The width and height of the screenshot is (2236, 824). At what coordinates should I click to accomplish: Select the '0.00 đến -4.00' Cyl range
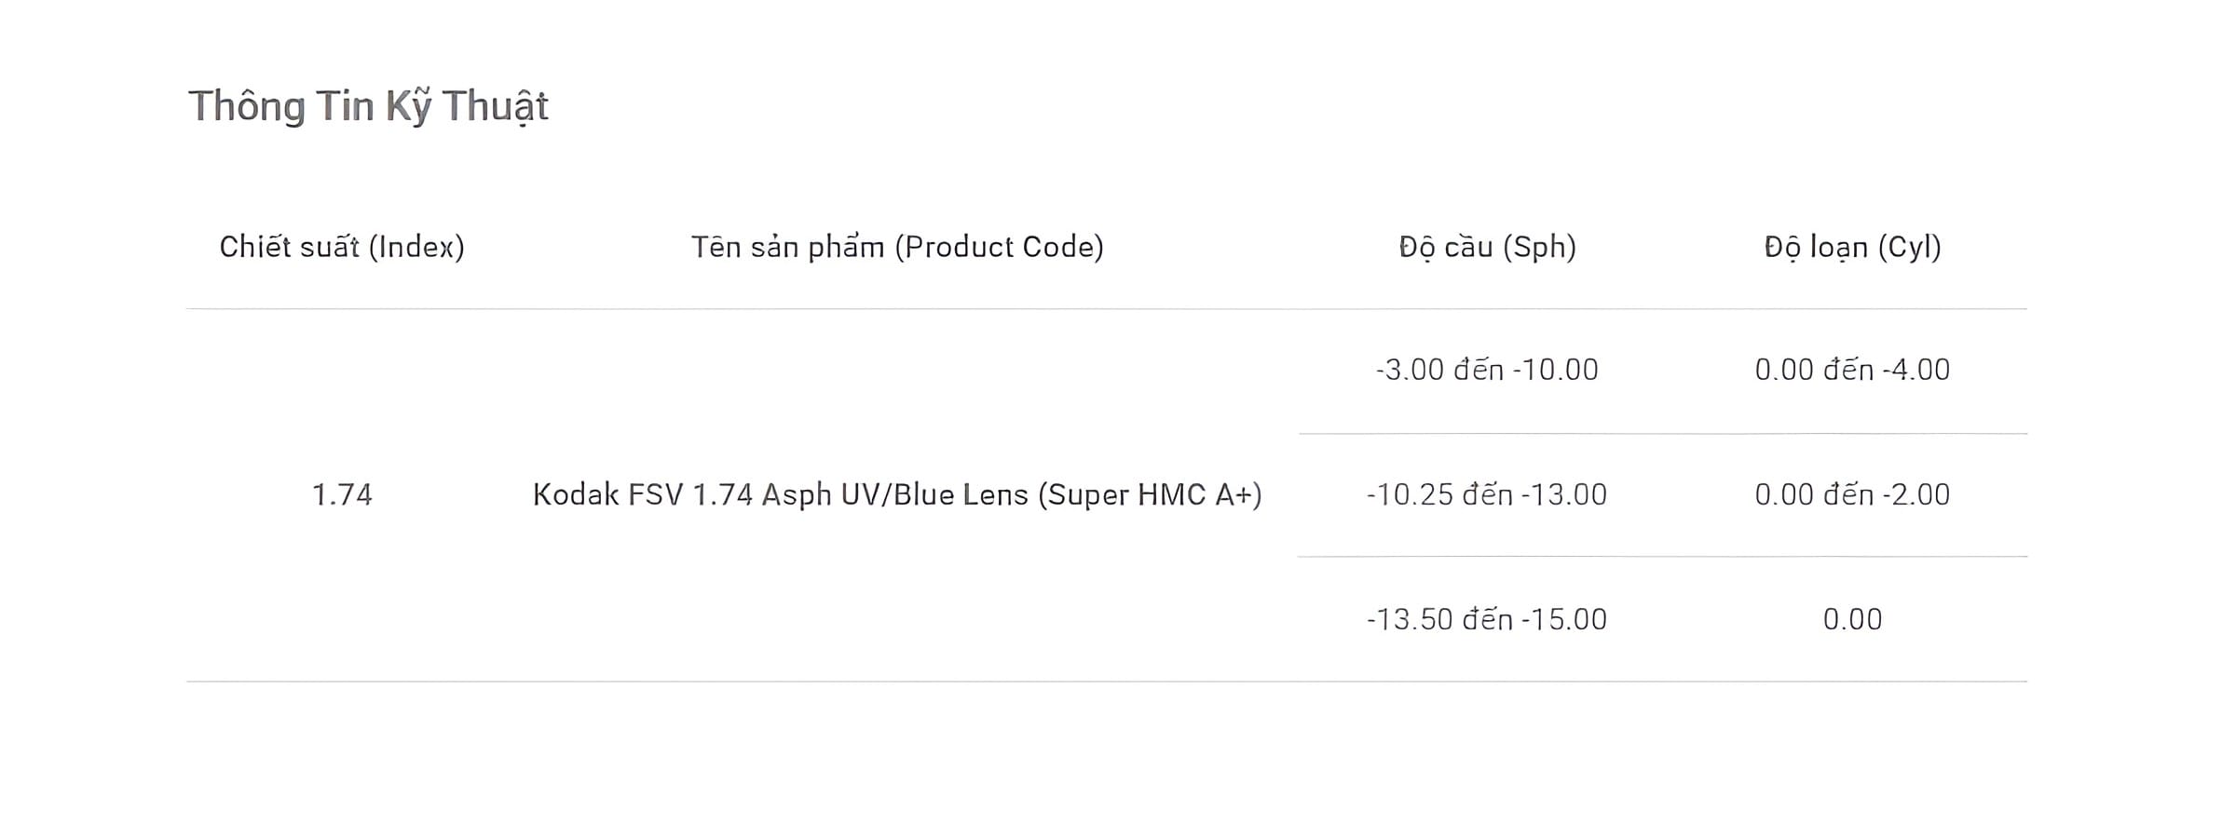click(1852, 370)
